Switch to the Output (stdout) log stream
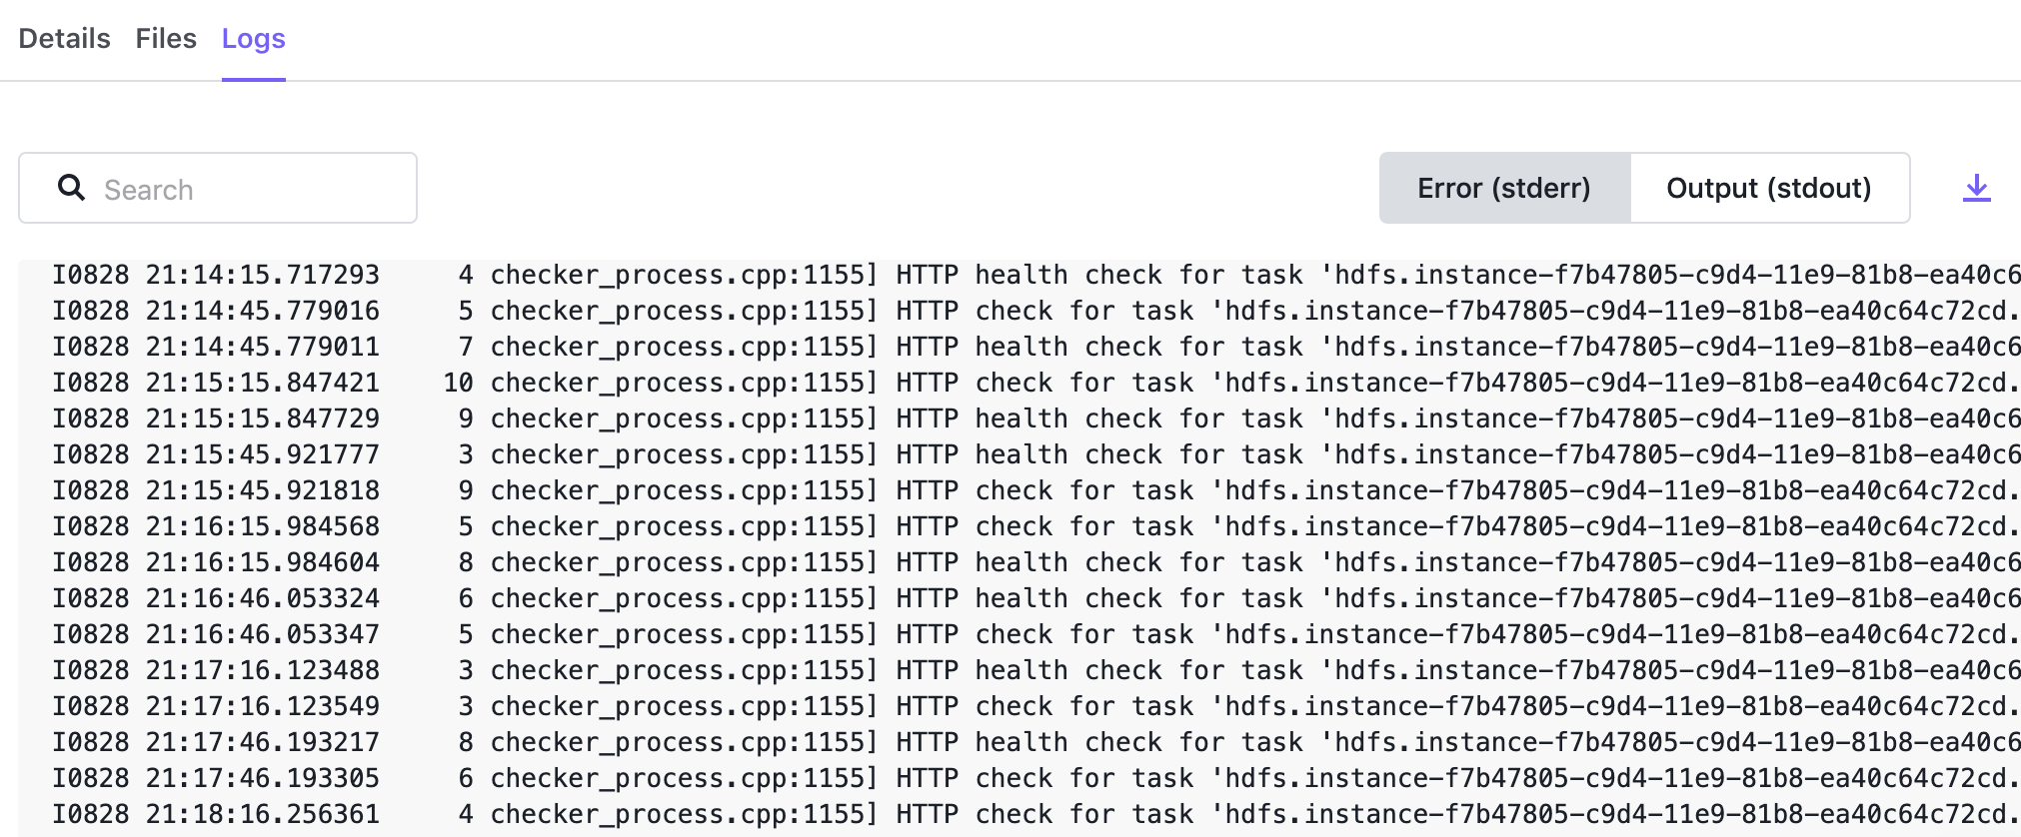Viewport: 2021px width, 837px height. (1769, 188)
